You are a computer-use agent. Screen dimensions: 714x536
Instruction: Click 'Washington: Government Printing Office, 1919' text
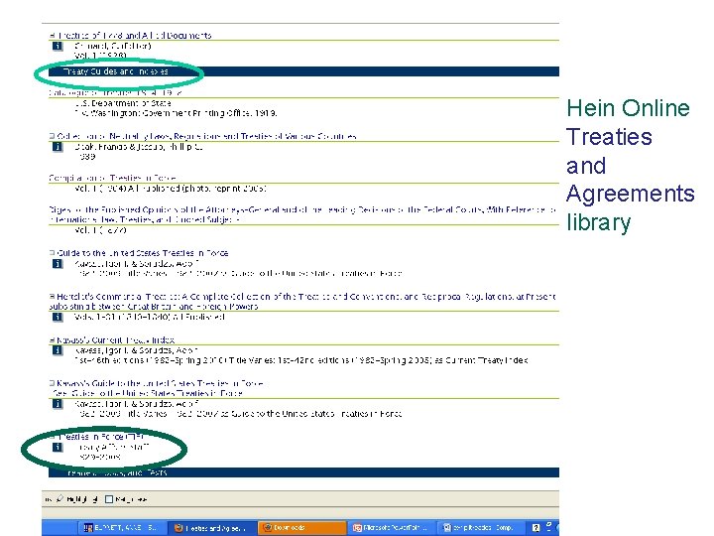coord(176,113)
